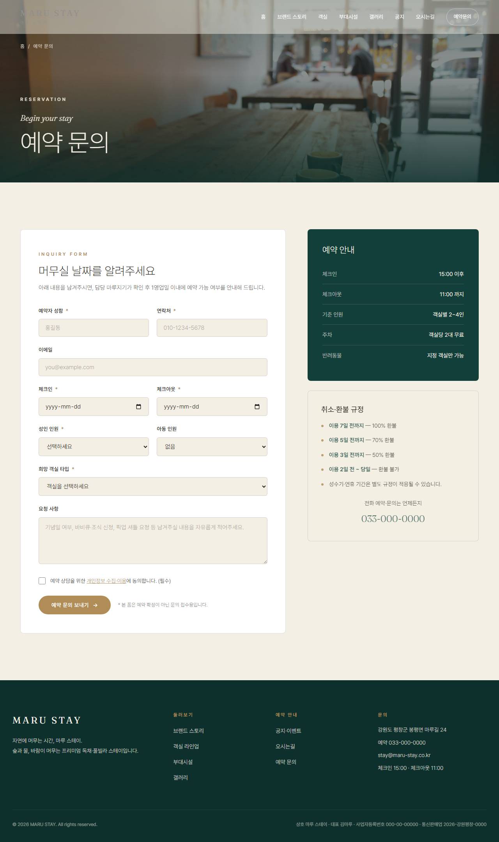
Task: Open the check-out date calendar picker icon
Action: (x=257, y=407)
